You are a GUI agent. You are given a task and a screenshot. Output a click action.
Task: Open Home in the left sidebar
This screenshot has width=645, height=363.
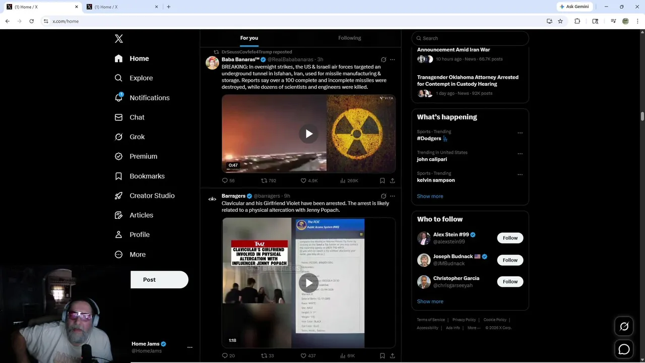tap(132, 58)
